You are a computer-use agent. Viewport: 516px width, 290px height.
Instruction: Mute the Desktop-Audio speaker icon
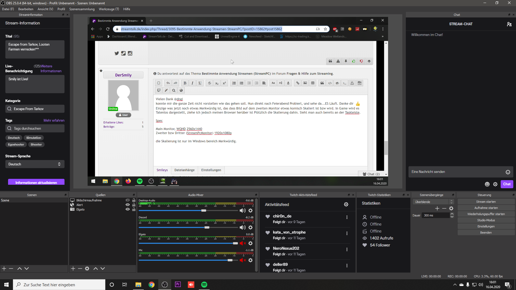(242, 211)
